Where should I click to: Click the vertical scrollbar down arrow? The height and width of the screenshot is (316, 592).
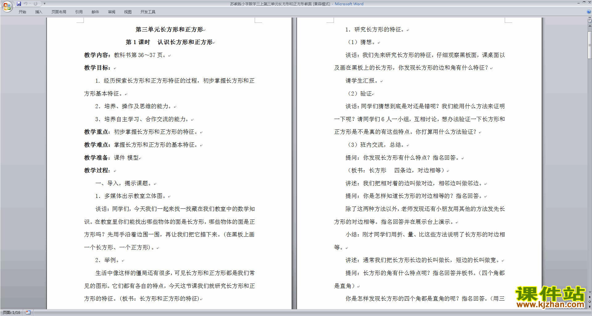tap(590, 292)
